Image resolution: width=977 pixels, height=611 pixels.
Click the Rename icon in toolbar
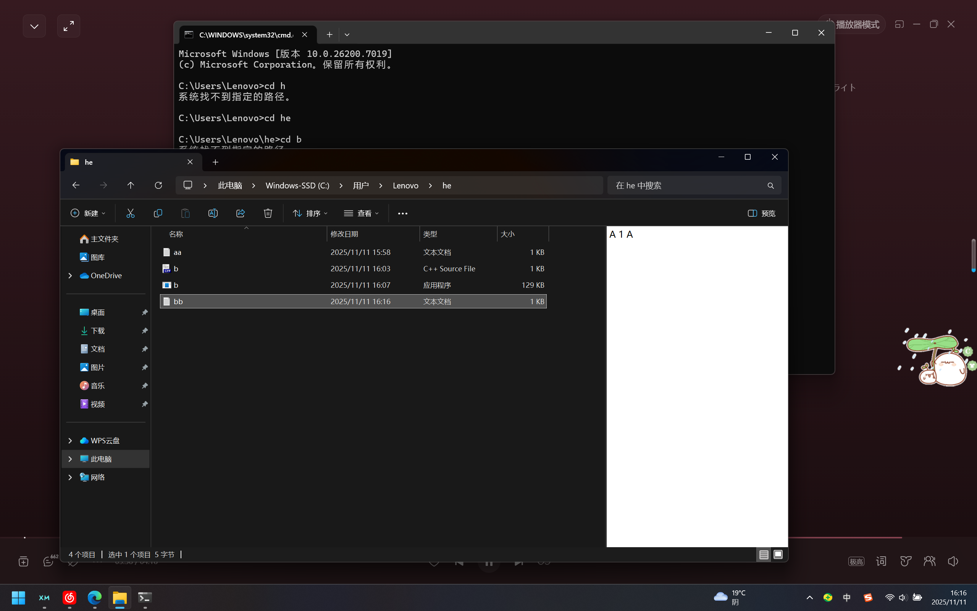213,213
